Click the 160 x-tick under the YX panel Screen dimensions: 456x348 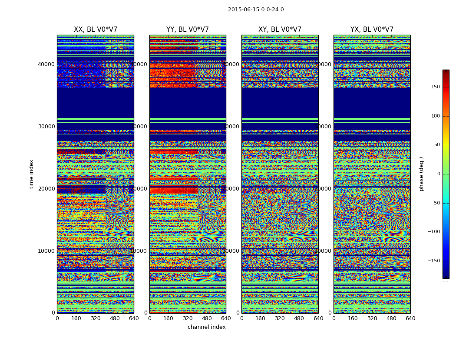[x=353, y=318]
